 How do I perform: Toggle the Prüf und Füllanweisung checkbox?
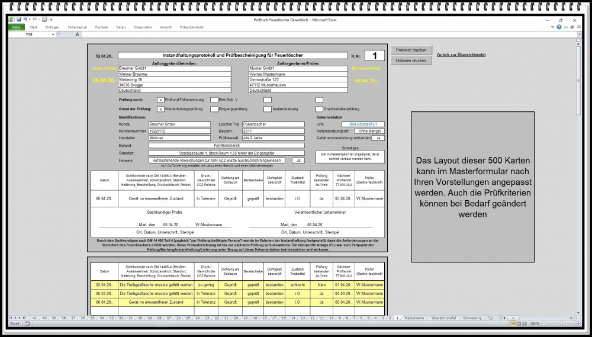[x=160, y=100]
